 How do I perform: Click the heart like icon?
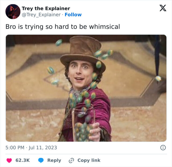coord(9,160)
